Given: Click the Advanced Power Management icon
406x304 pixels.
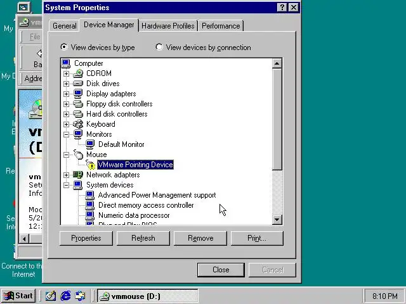Looking at the screenshot, I should 90,195.
